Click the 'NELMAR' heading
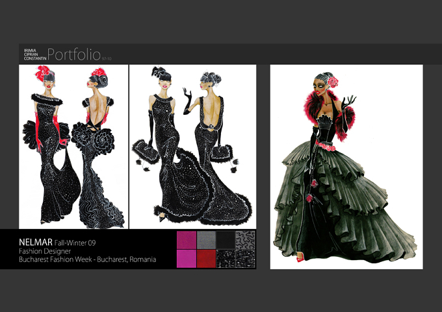This screenshot has width=442, height=312. coord(36,242)
